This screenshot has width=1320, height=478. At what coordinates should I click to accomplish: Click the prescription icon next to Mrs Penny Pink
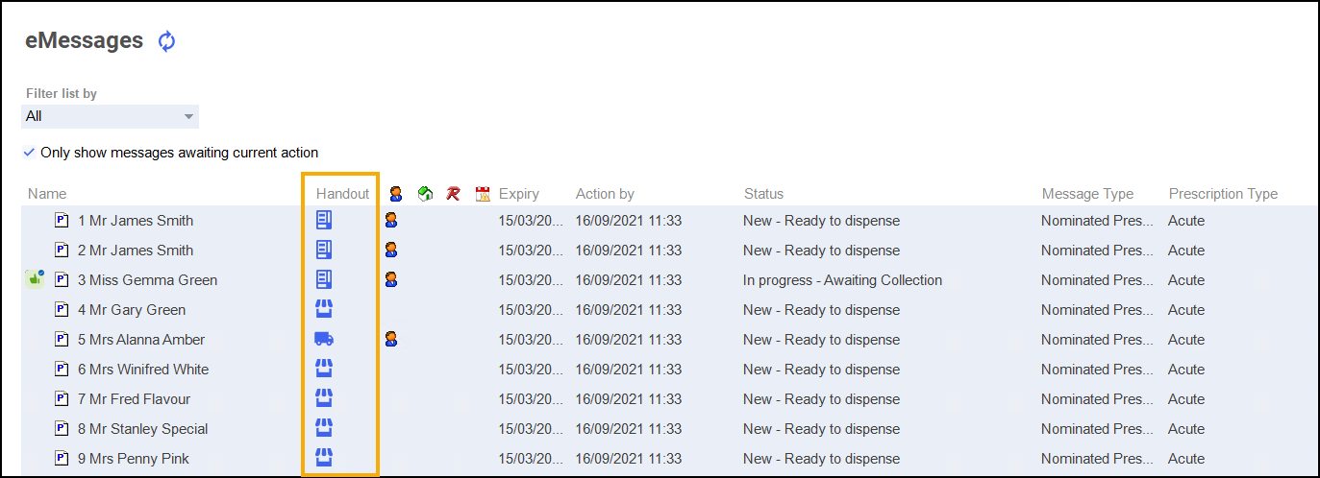[62, 458]
